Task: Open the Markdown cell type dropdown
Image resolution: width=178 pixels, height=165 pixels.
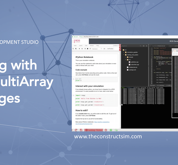Action: 97,49
